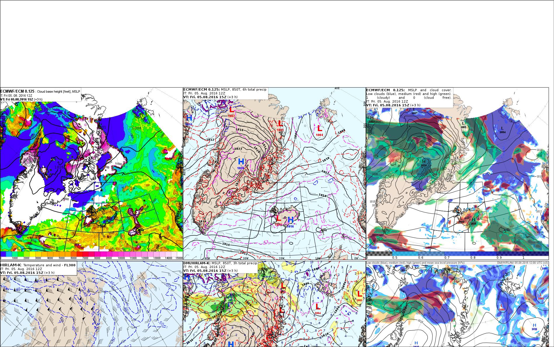Pick the light blue 0.5–0.6 cloud cover swatch
Screen dimensions: 554x347
(x=405, y=253)
